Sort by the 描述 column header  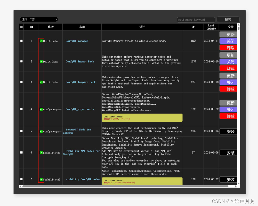[142, 27]
